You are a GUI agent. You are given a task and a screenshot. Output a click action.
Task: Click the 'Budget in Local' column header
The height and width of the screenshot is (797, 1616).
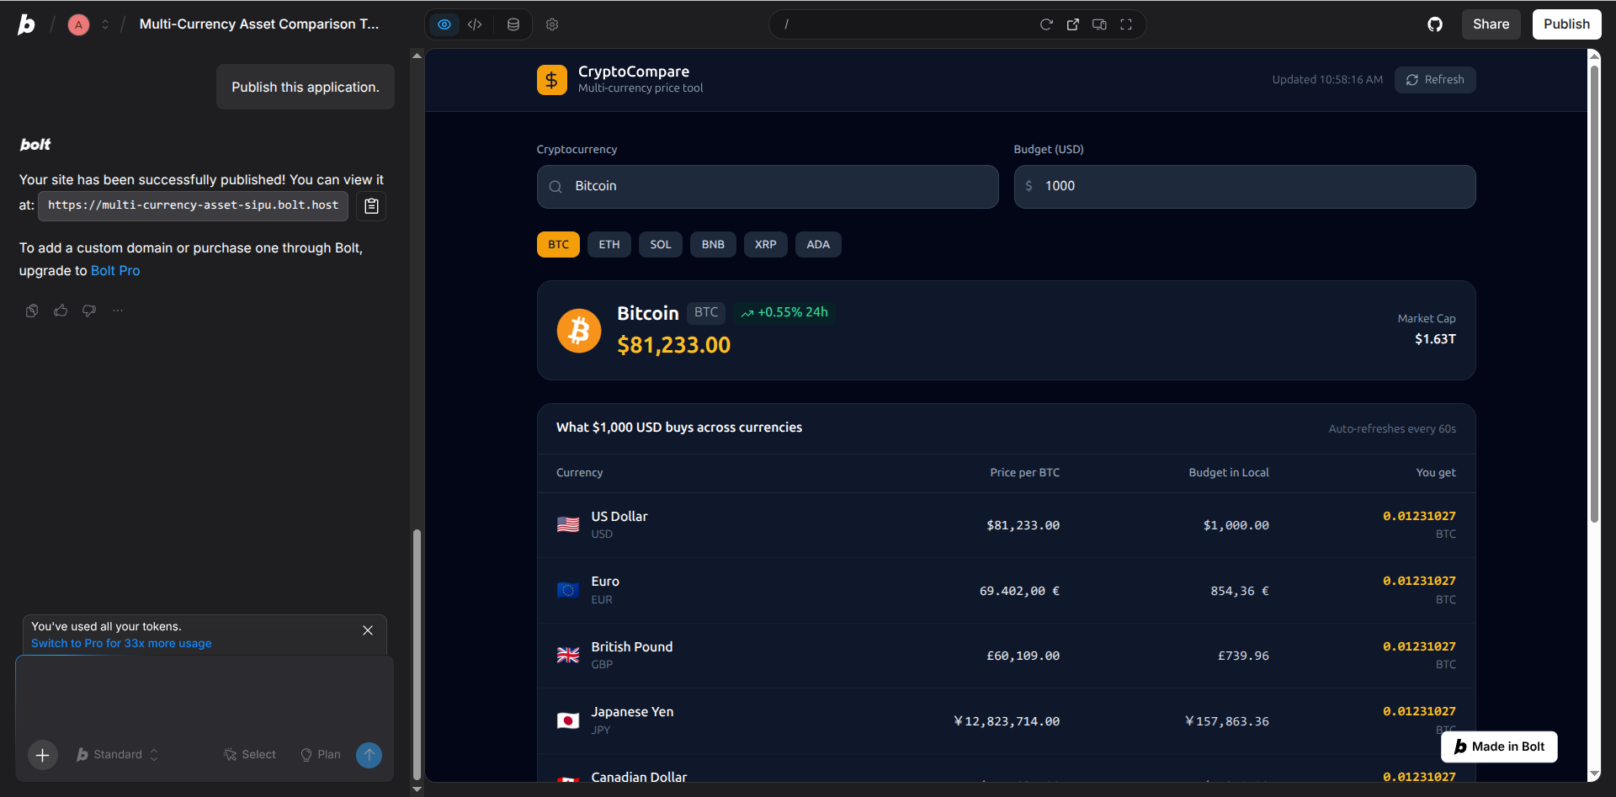coord(1229,473)
